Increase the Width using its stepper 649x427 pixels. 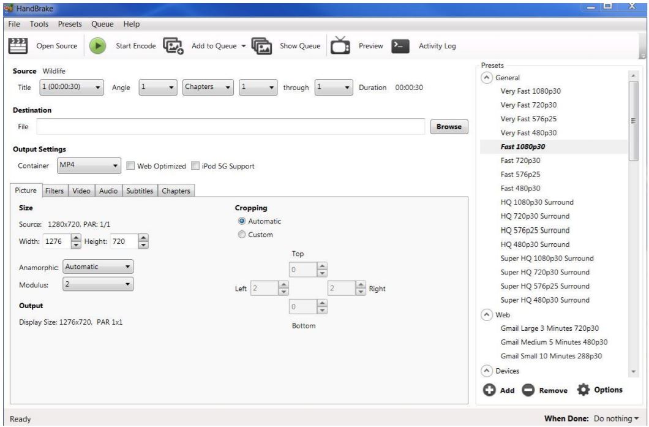pyautogui.click(x=76, y=238)
